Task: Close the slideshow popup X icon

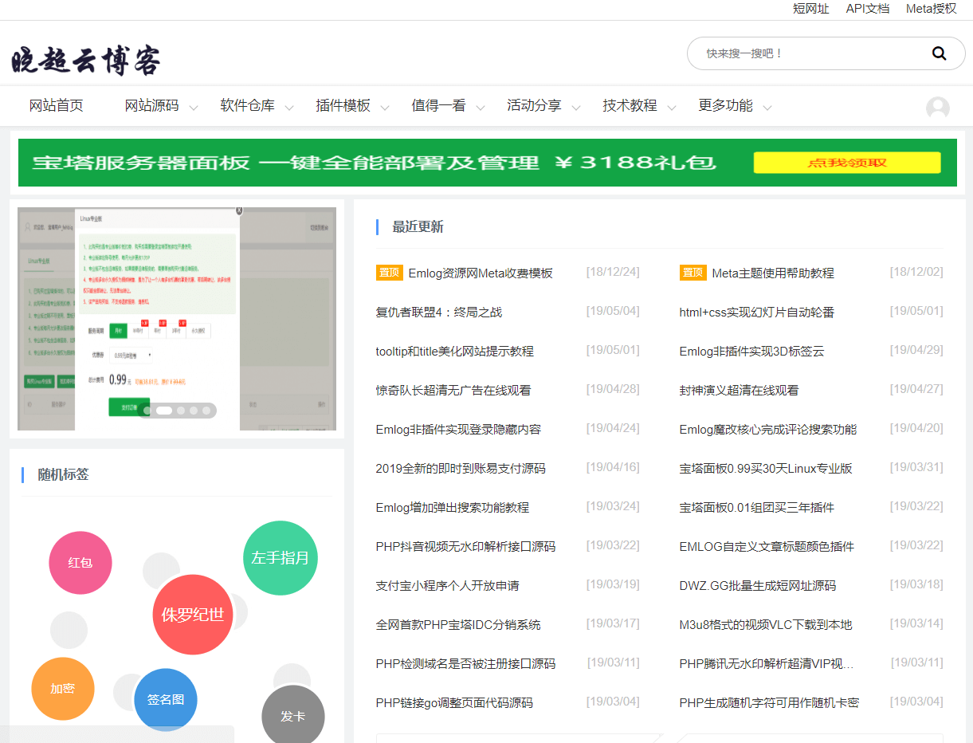Action: coord(238,210)
